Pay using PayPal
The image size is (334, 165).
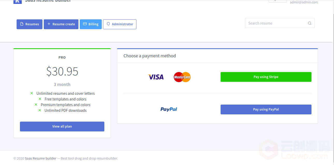pyautogui.click(x=266, y=109)
